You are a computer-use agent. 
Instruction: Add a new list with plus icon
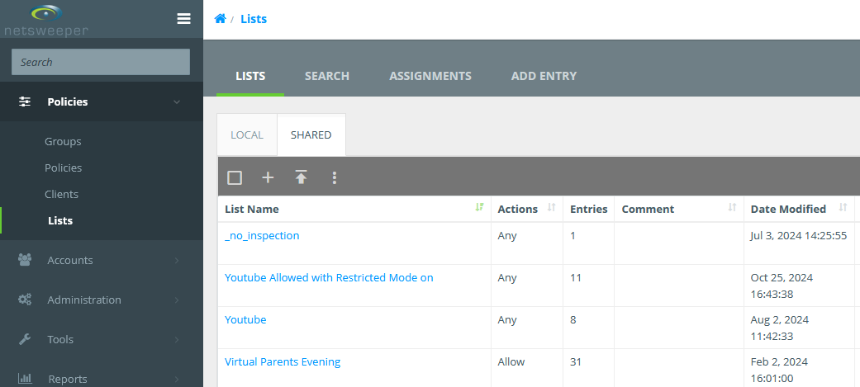[x=268, y=177]
